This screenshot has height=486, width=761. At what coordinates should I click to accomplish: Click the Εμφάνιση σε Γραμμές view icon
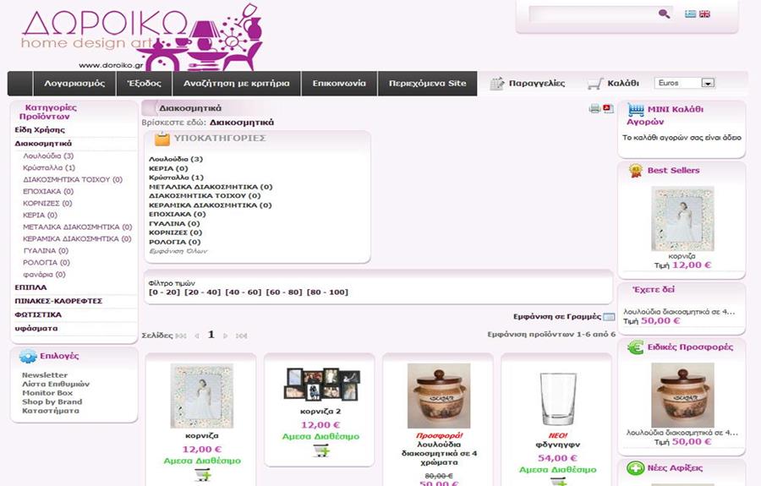point(609,317)
